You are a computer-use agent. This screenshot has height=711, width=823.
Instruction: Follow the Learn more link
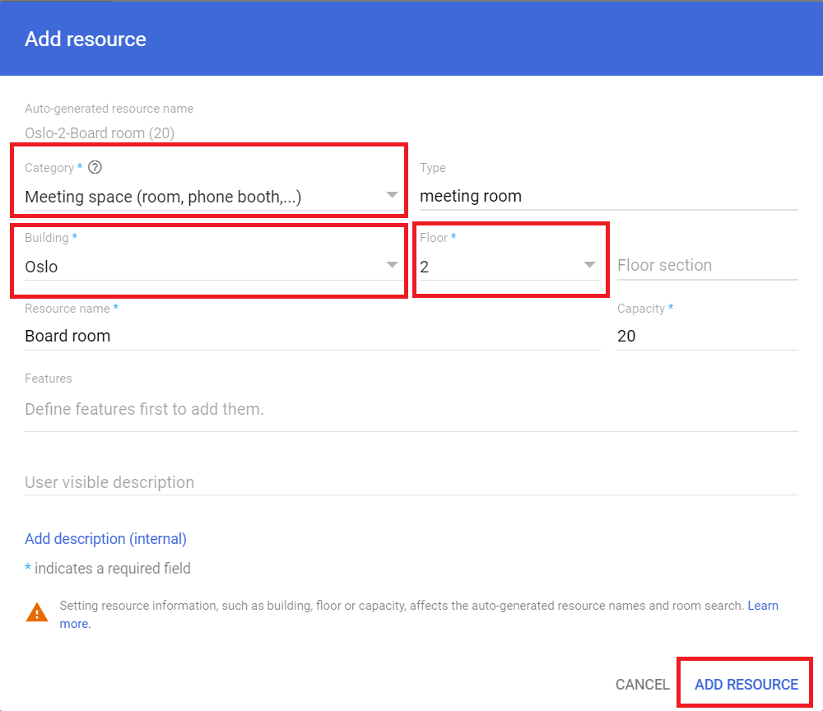point(762,606)
